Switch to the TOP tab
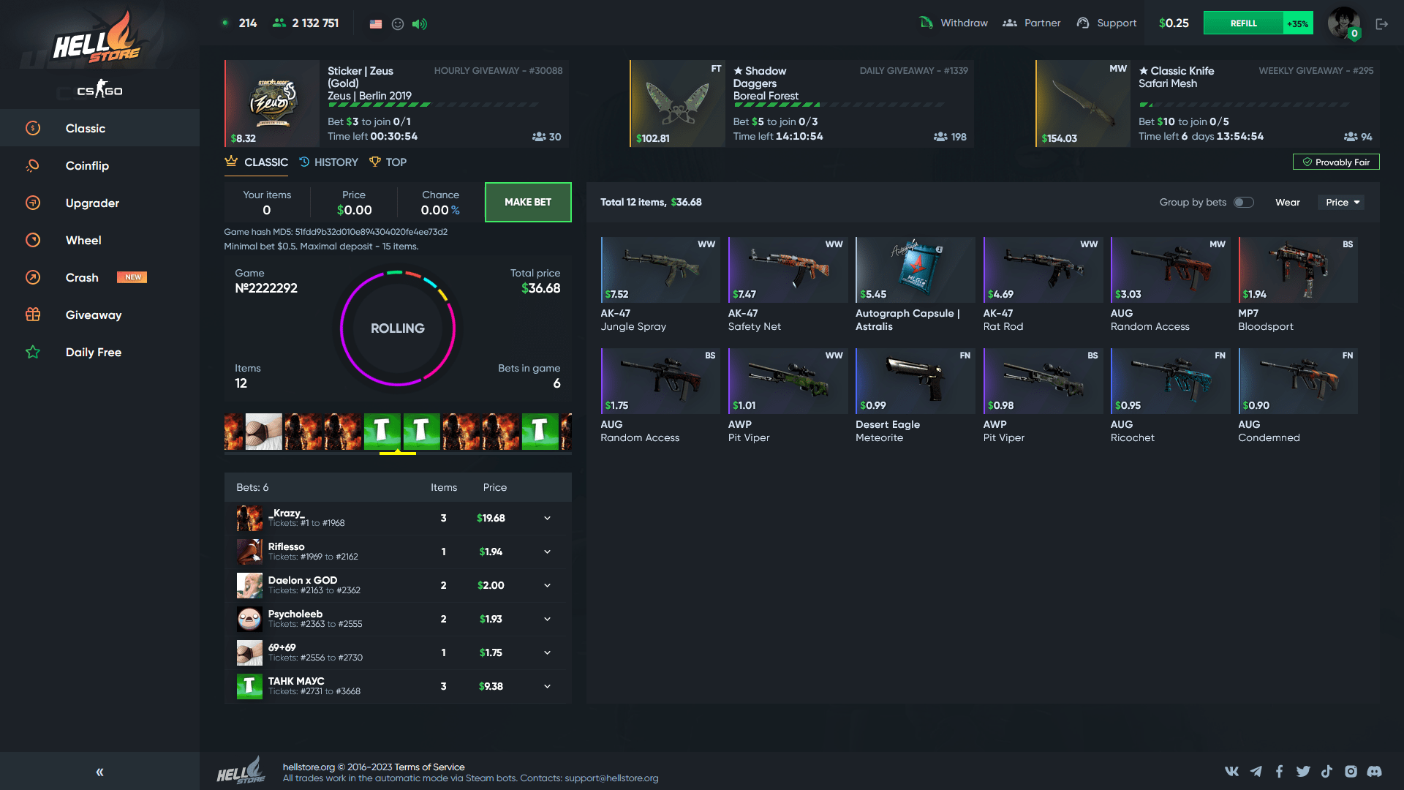This screenshot has height=790, width=1404. tap(388, 162)
